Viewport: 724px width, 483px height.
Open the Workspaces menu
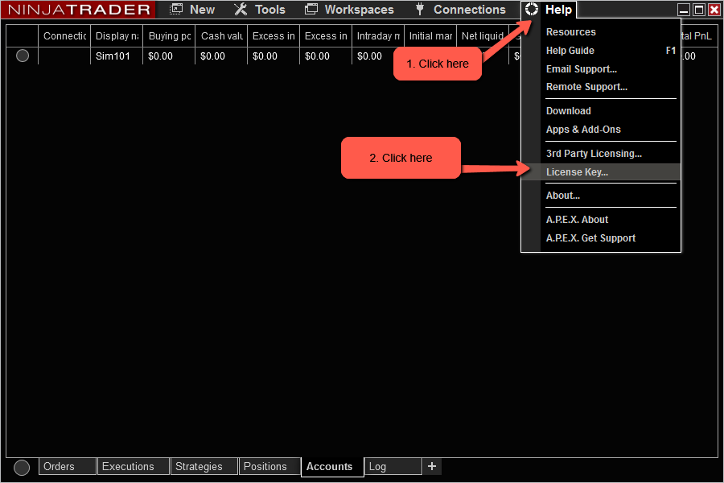[360, 10]
